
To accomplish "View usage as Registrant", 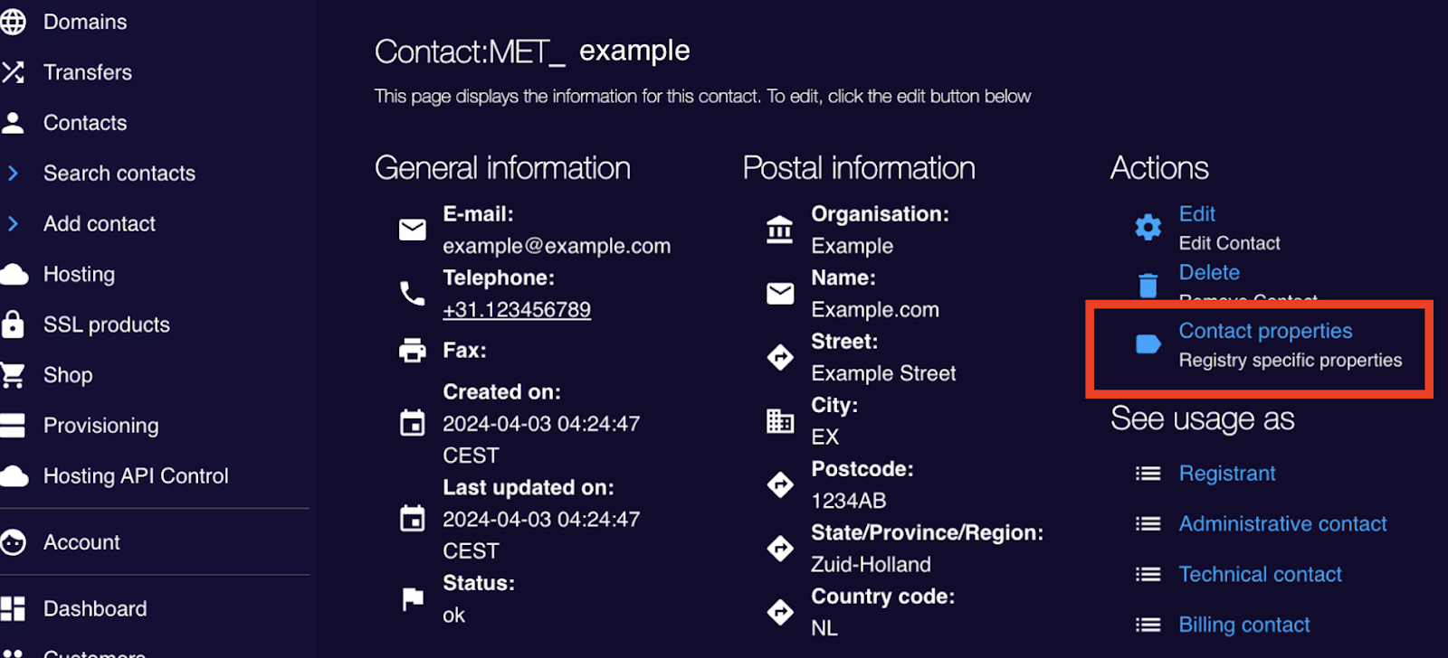I will (x=1227, y=474).
